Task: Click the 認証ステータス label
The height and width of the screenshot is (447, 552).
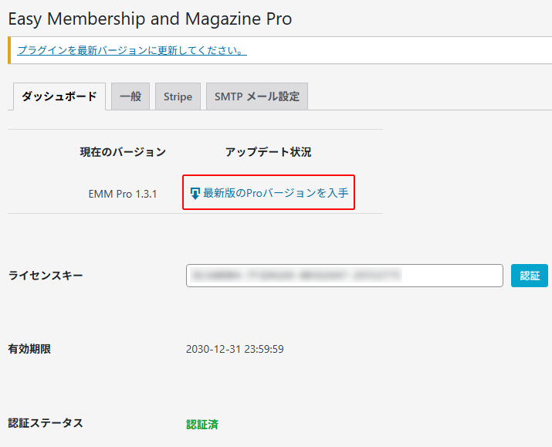Action: tap(46, 423)
